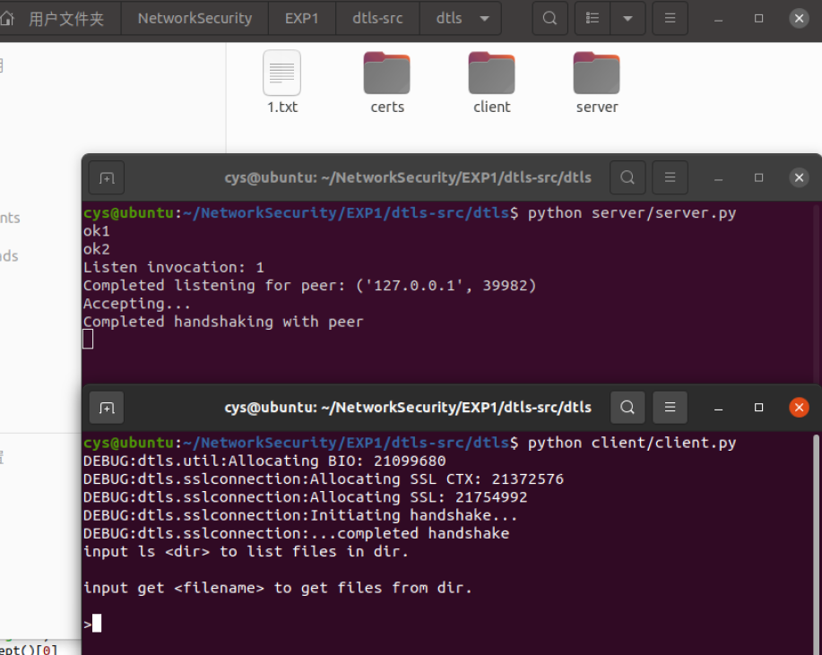The width and height of the screenshot is (822, 655).
Task: Click search icon in client terminal
Action: (627, 407)
